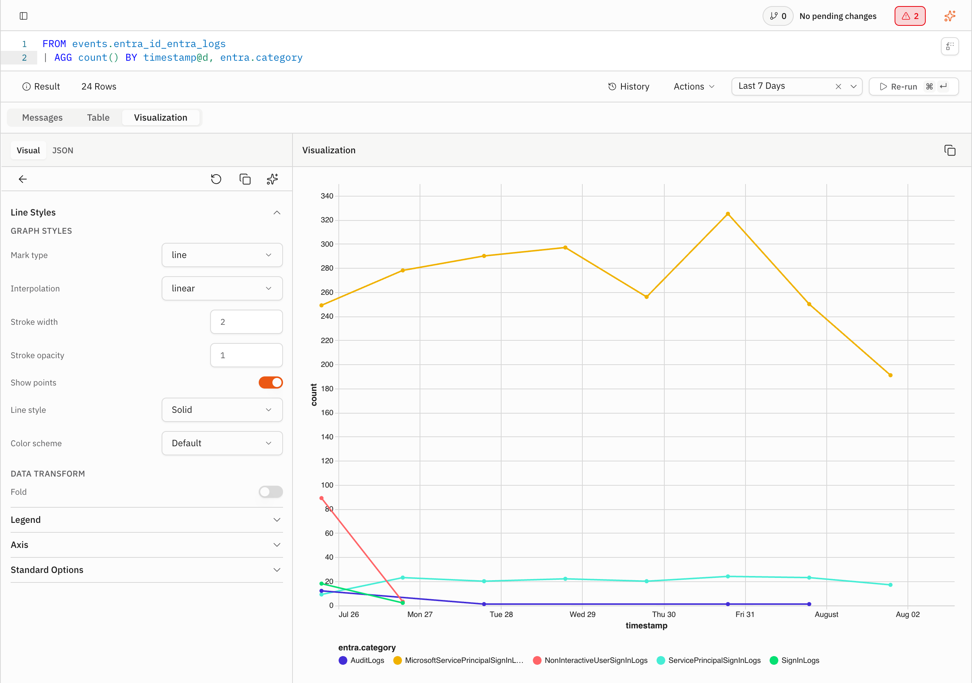The height and width of the screenshot is (683, 972).
Task: Click the ServicePrincipalSignInLogs legend entry
Action: click(x=709, y=660)
